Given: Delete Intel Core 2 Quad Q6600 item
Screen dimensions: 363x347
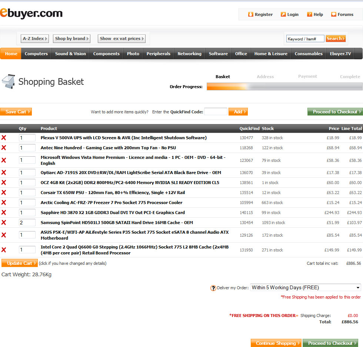Looking at the screenshot, I should (4, 250).
